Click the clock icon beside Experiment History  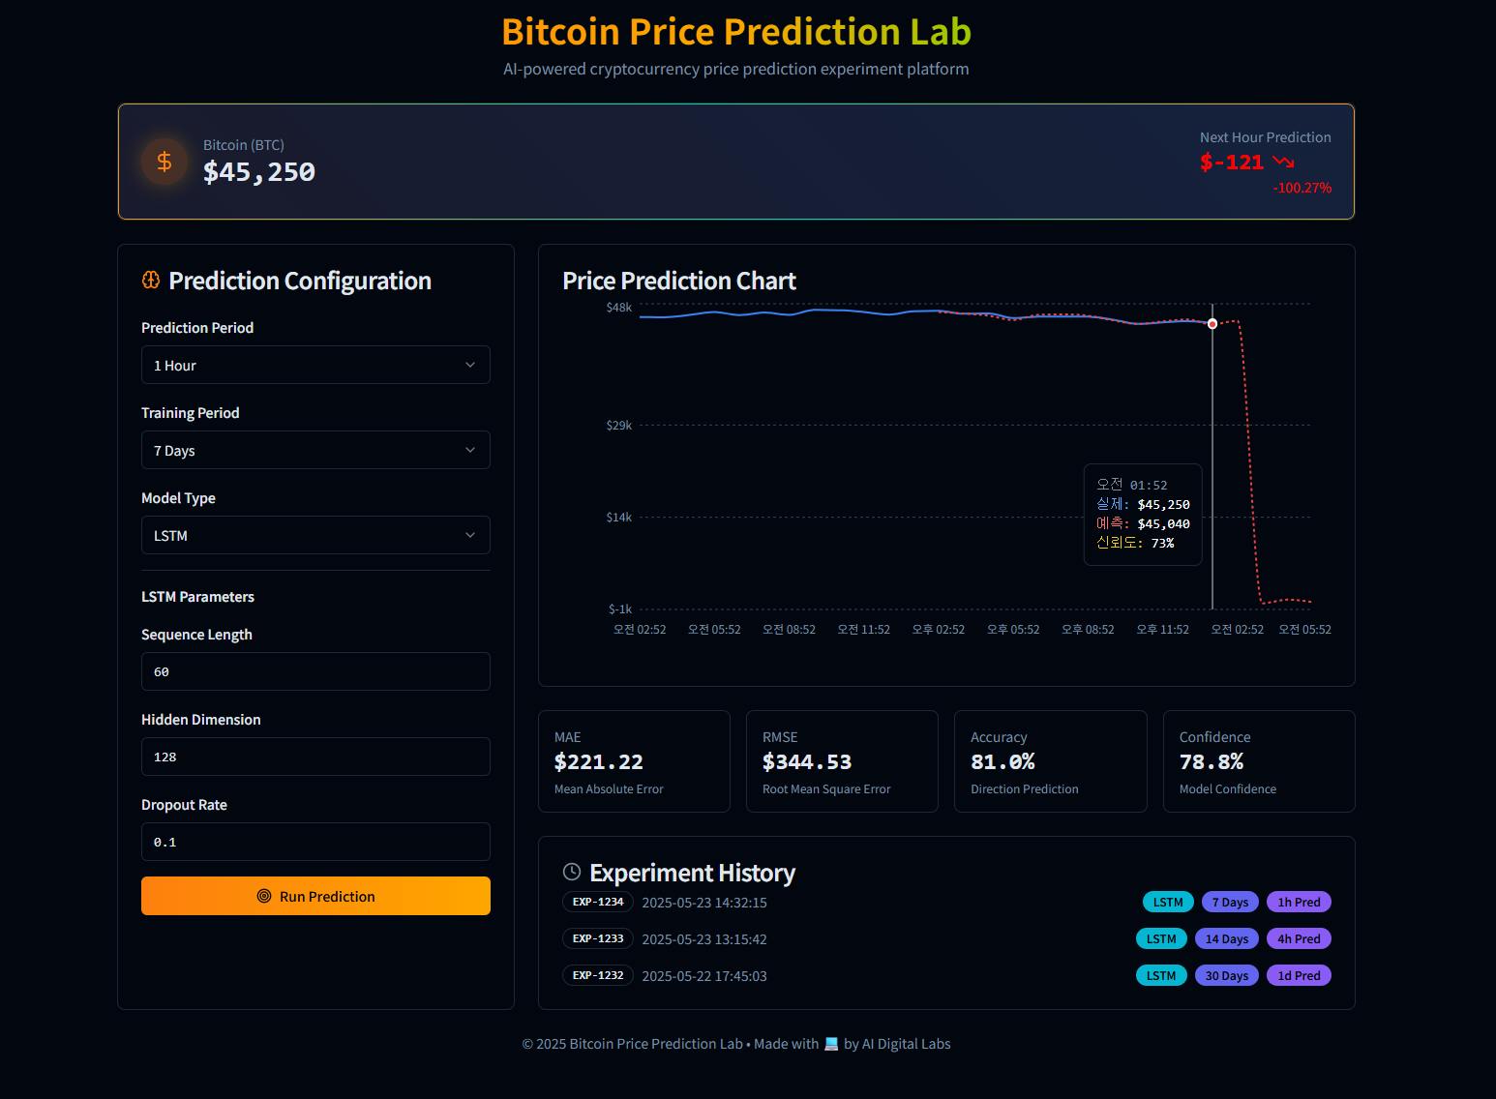coord(572,873)
